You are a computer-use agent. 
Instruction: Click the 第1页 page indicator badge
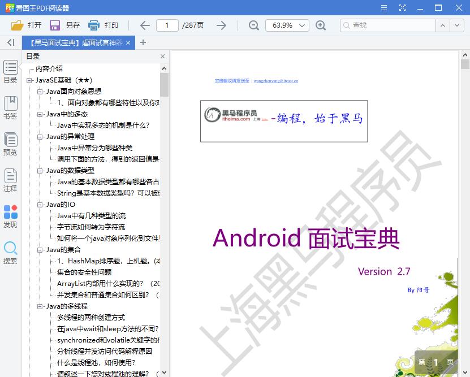(x=436, y=362)
